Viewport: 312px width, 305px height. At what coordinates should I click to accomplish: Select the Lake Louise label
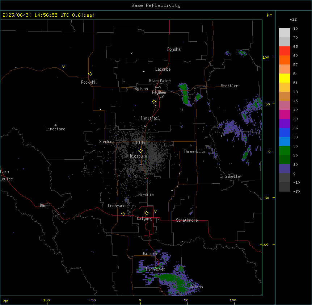pos(7,175)
